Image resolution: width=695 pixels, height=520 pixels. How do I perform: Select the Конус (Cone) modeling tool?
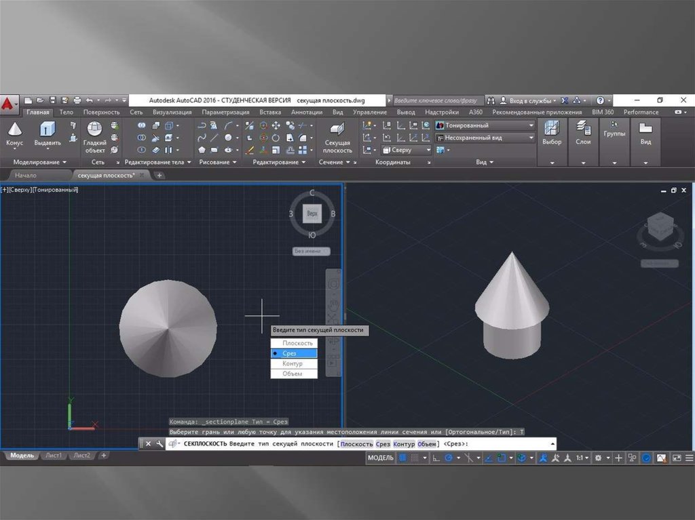14,134
